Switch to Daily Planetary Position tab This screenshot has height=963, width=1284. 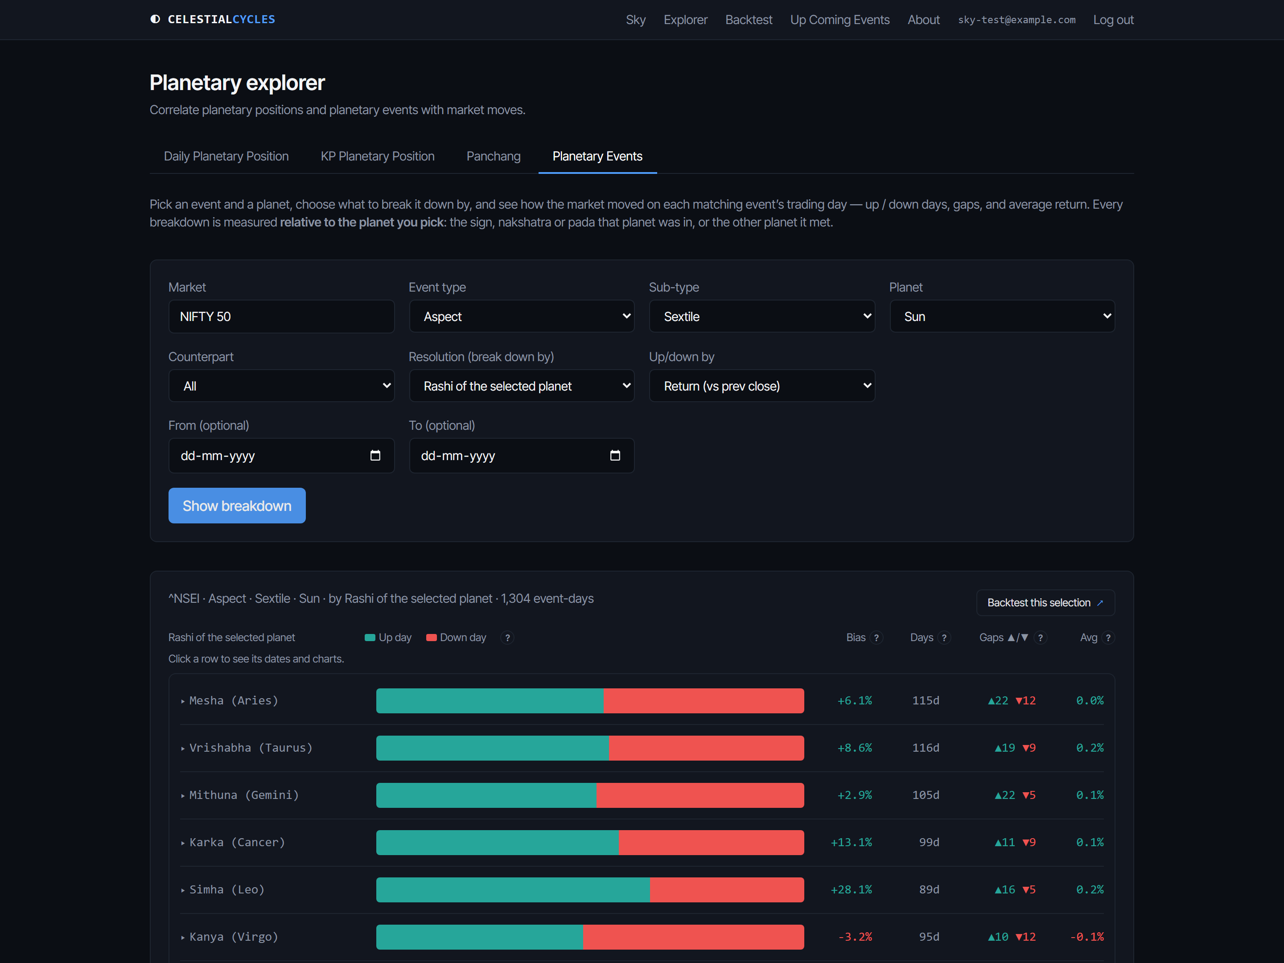click(x=226, y=156)
